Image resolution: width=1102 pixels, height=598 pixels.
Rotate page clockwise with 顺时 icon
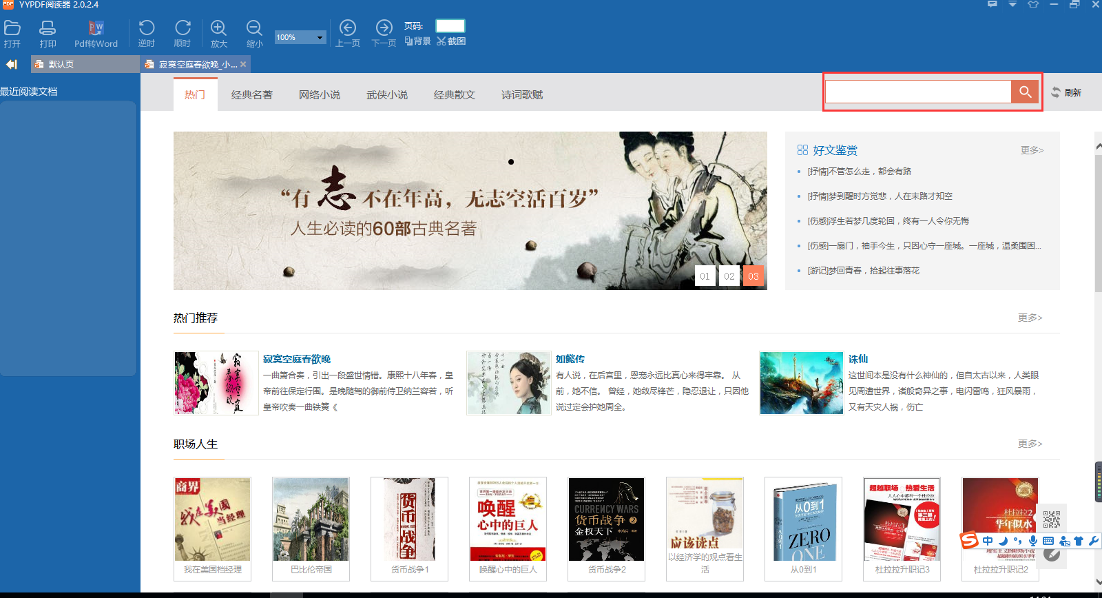[x=183, y=28]
